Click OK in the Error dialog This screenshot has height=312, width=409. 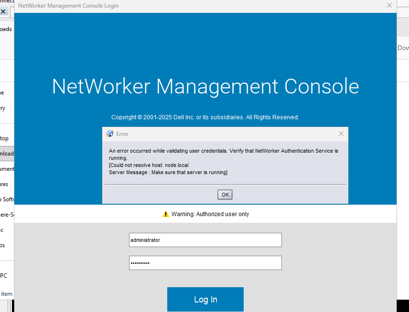click(225, 195)
